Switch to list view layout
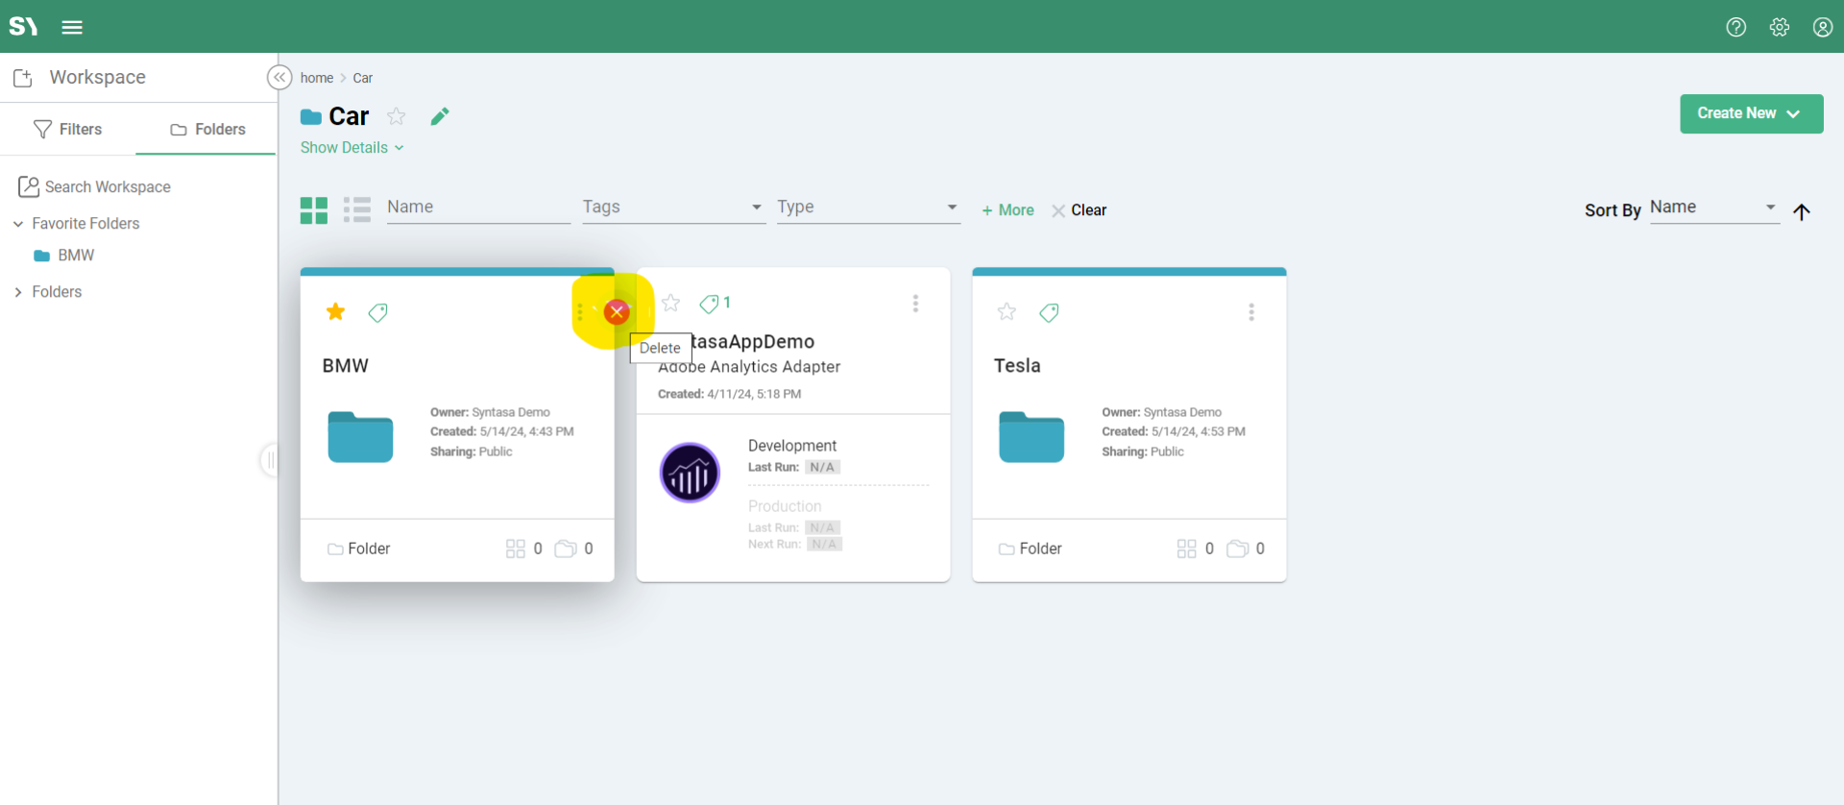Image resolution: width=1844 pixels, height=805 pixels. click(357, 209)
